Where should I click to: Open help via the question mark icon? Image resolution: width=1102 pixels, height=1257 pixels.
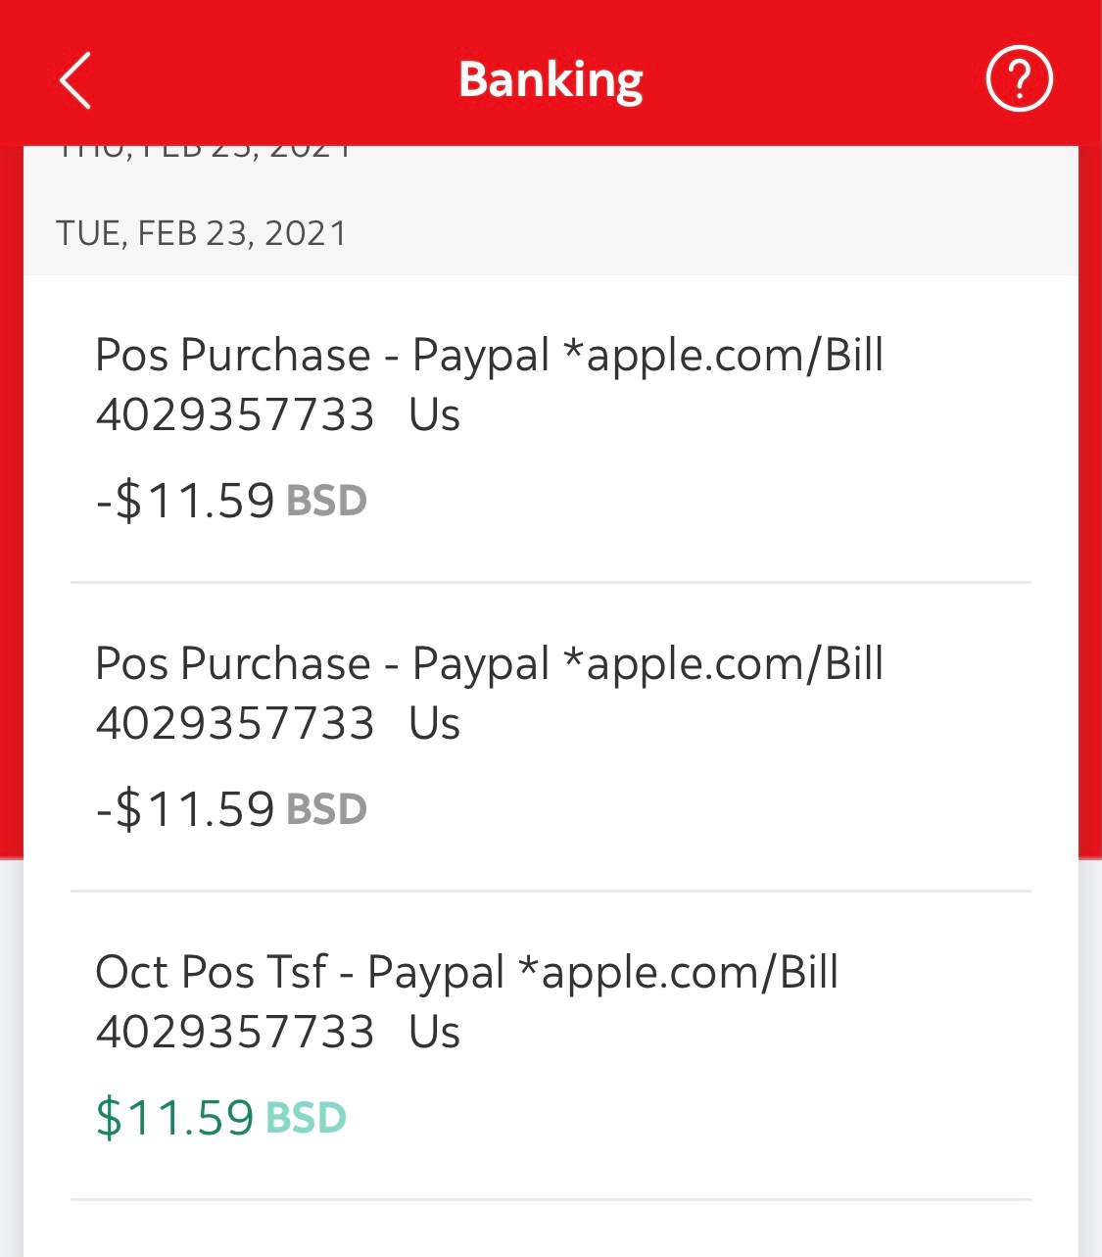tap(1019, 79)
